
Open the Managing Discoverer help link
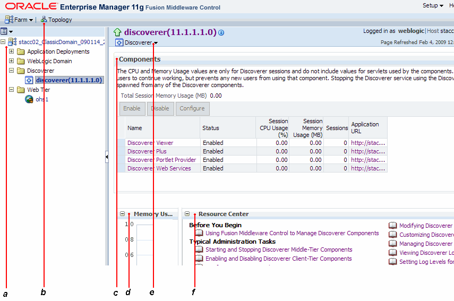pyautogui.click(x=426, y=244)
